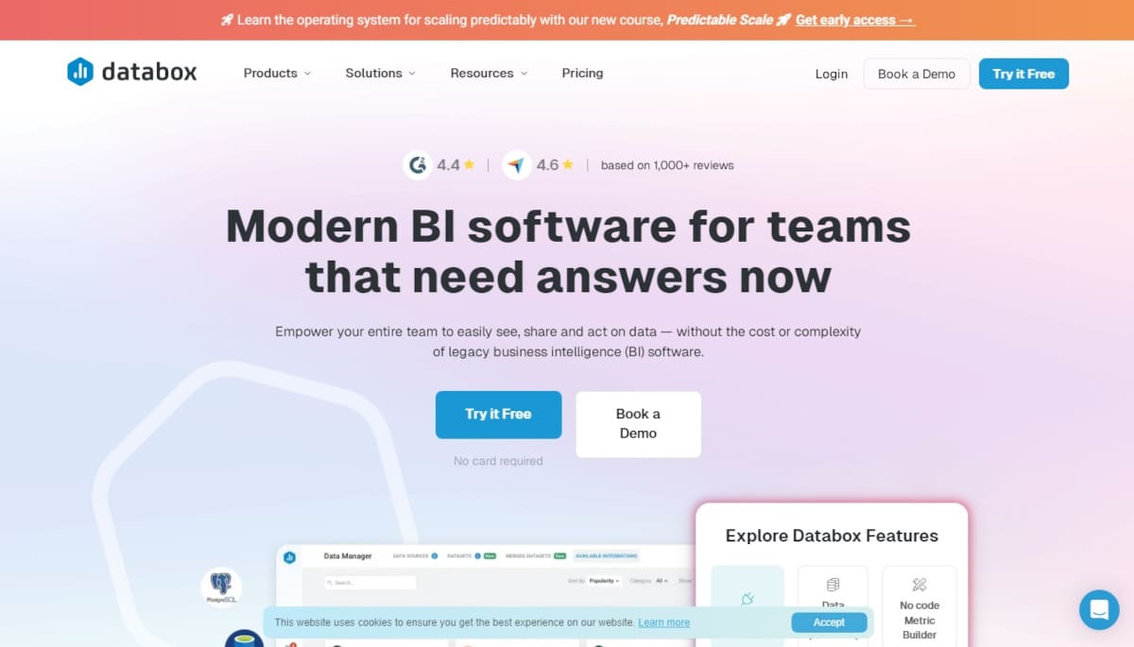Click the Capterra rating badge icon

click(x=516, y=165)
